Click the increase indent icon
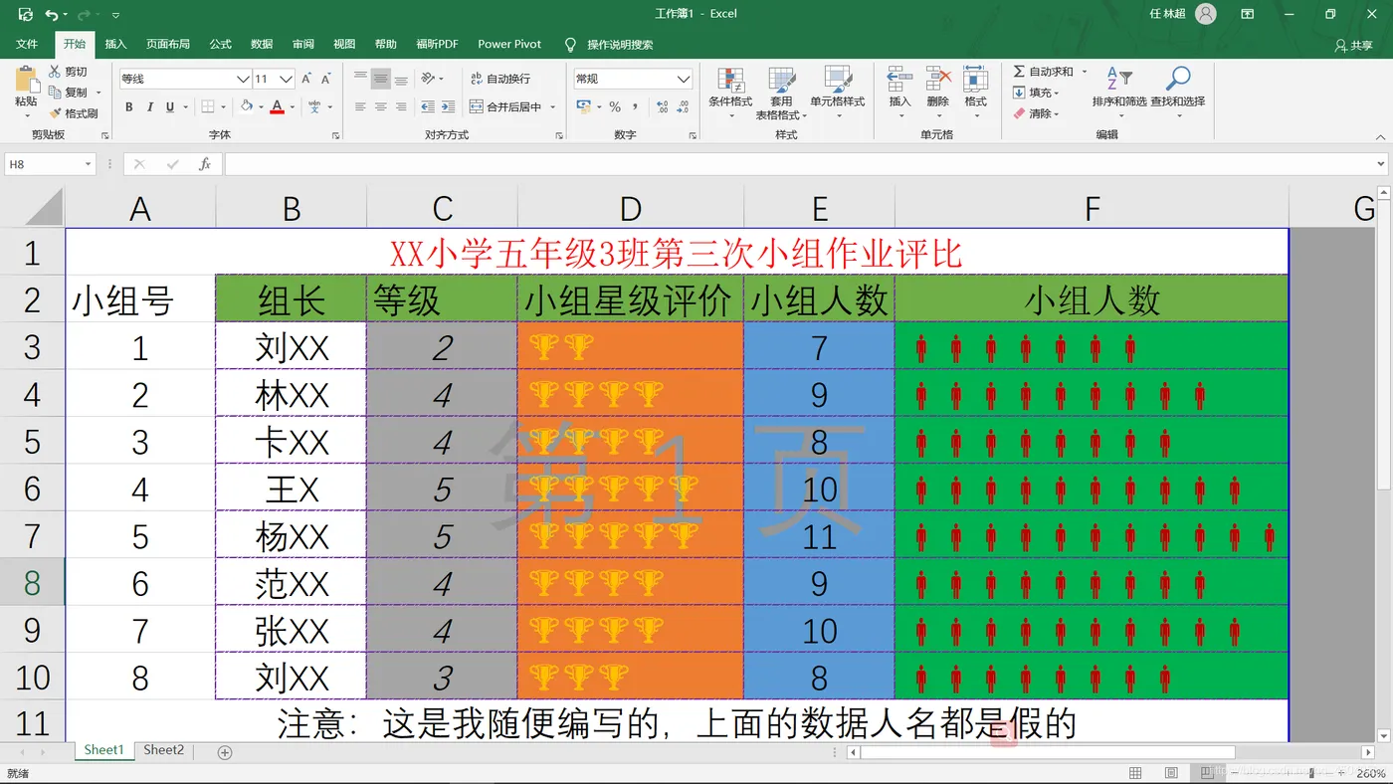 click(450, 106)
